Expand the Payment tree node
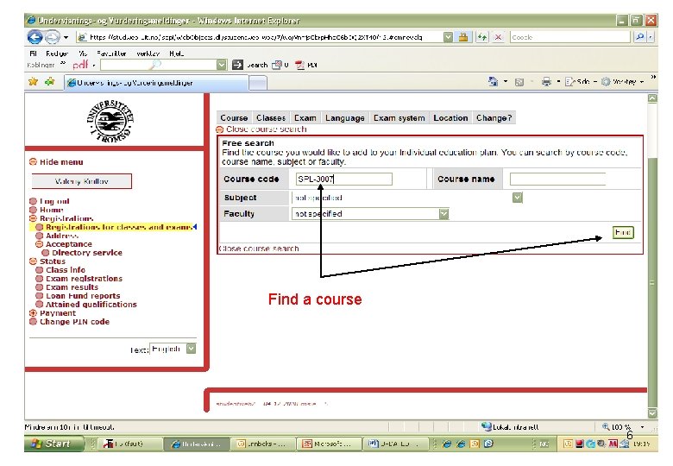 point(33,312)
